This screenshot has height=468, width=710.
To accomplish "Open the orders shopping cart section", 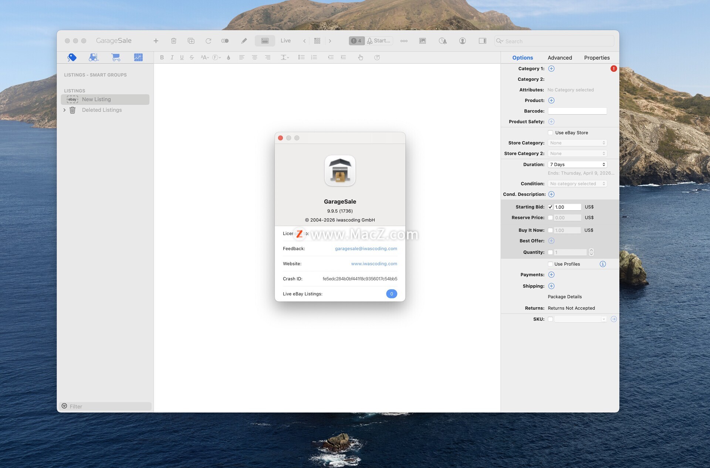I will (116, 57).
